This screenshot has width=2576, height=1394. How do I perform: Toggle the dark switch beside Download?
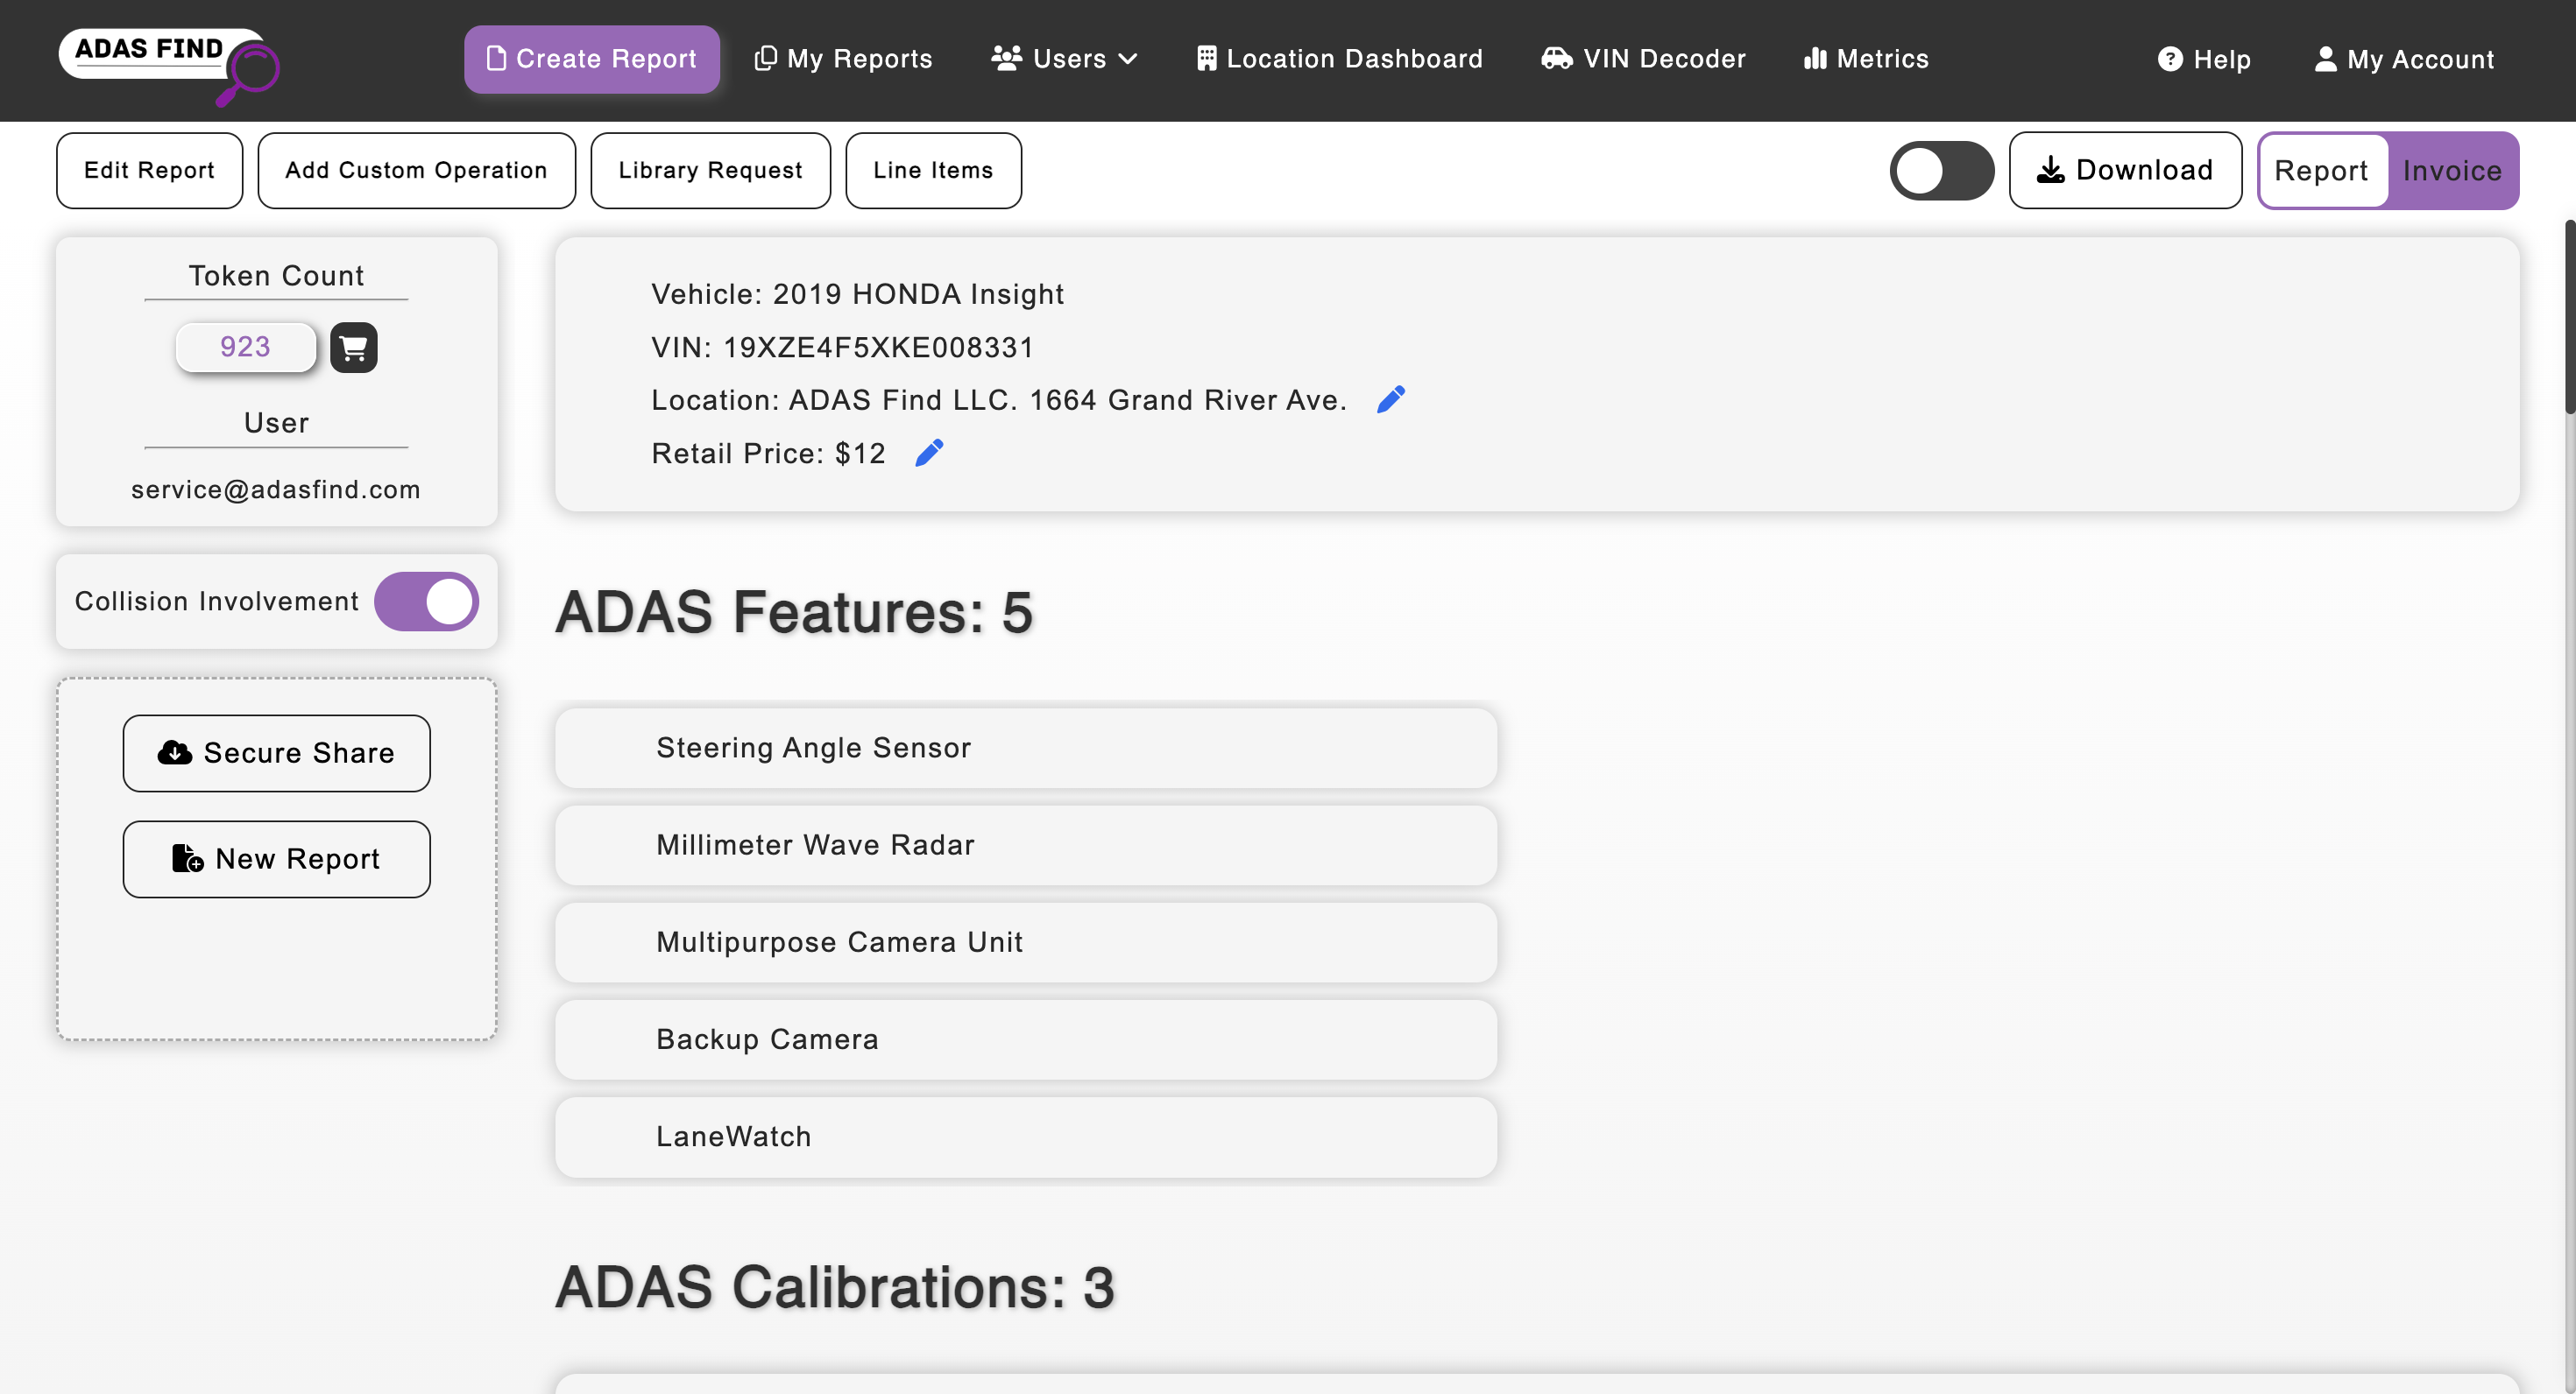(1942, 171)
